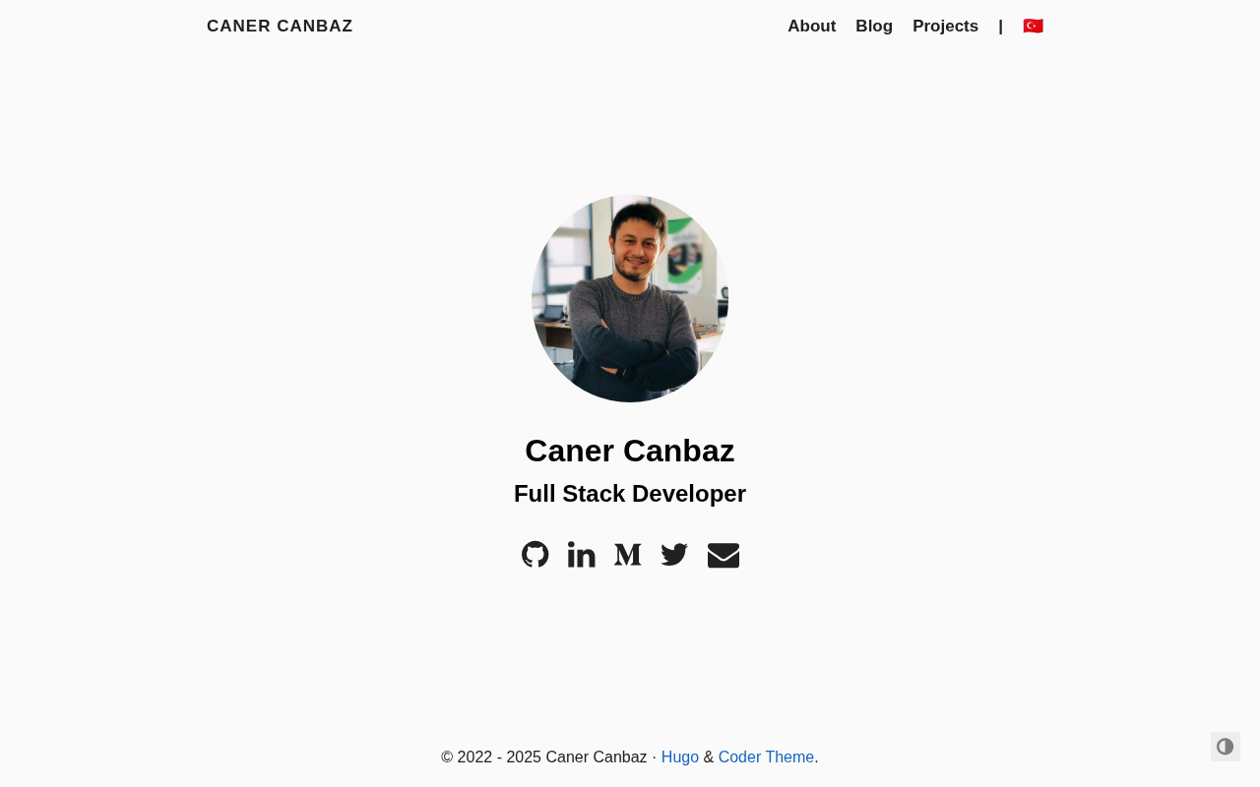The width and height of the screenshot is (1260, 787).
Task: Click the © 2022 - 2025 footer text
Action: pyautogui.click(x=491, y=757)
